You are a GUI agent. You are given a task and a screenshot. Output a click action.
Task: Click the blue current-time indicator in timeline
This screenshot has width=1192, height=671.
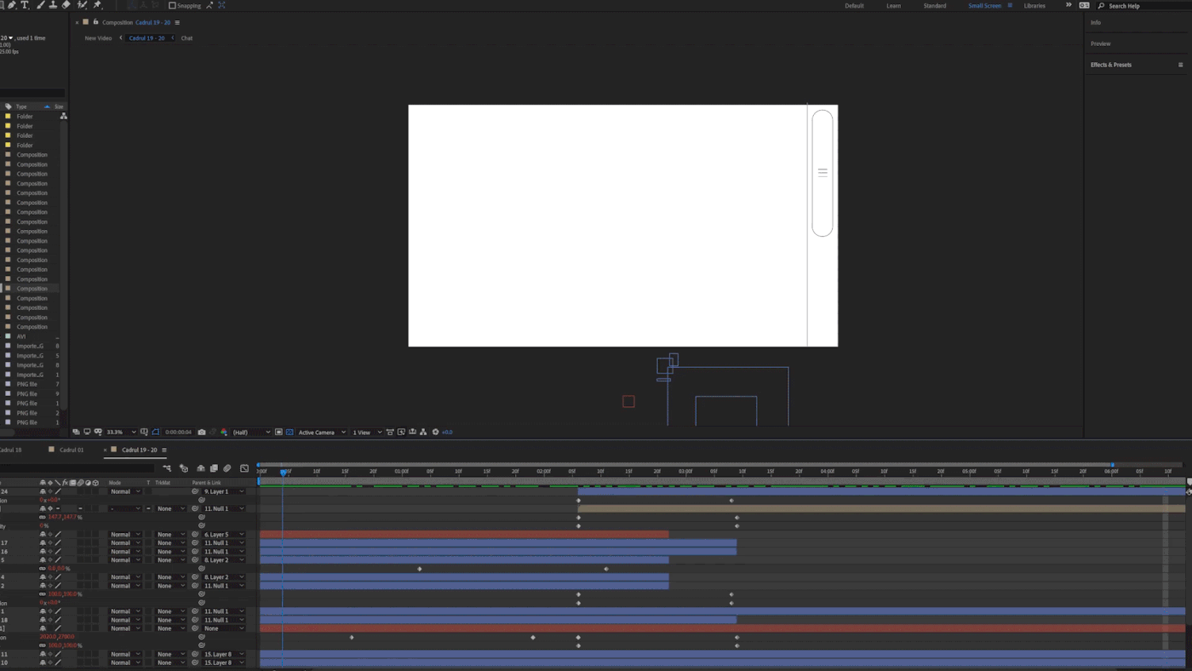284,472
